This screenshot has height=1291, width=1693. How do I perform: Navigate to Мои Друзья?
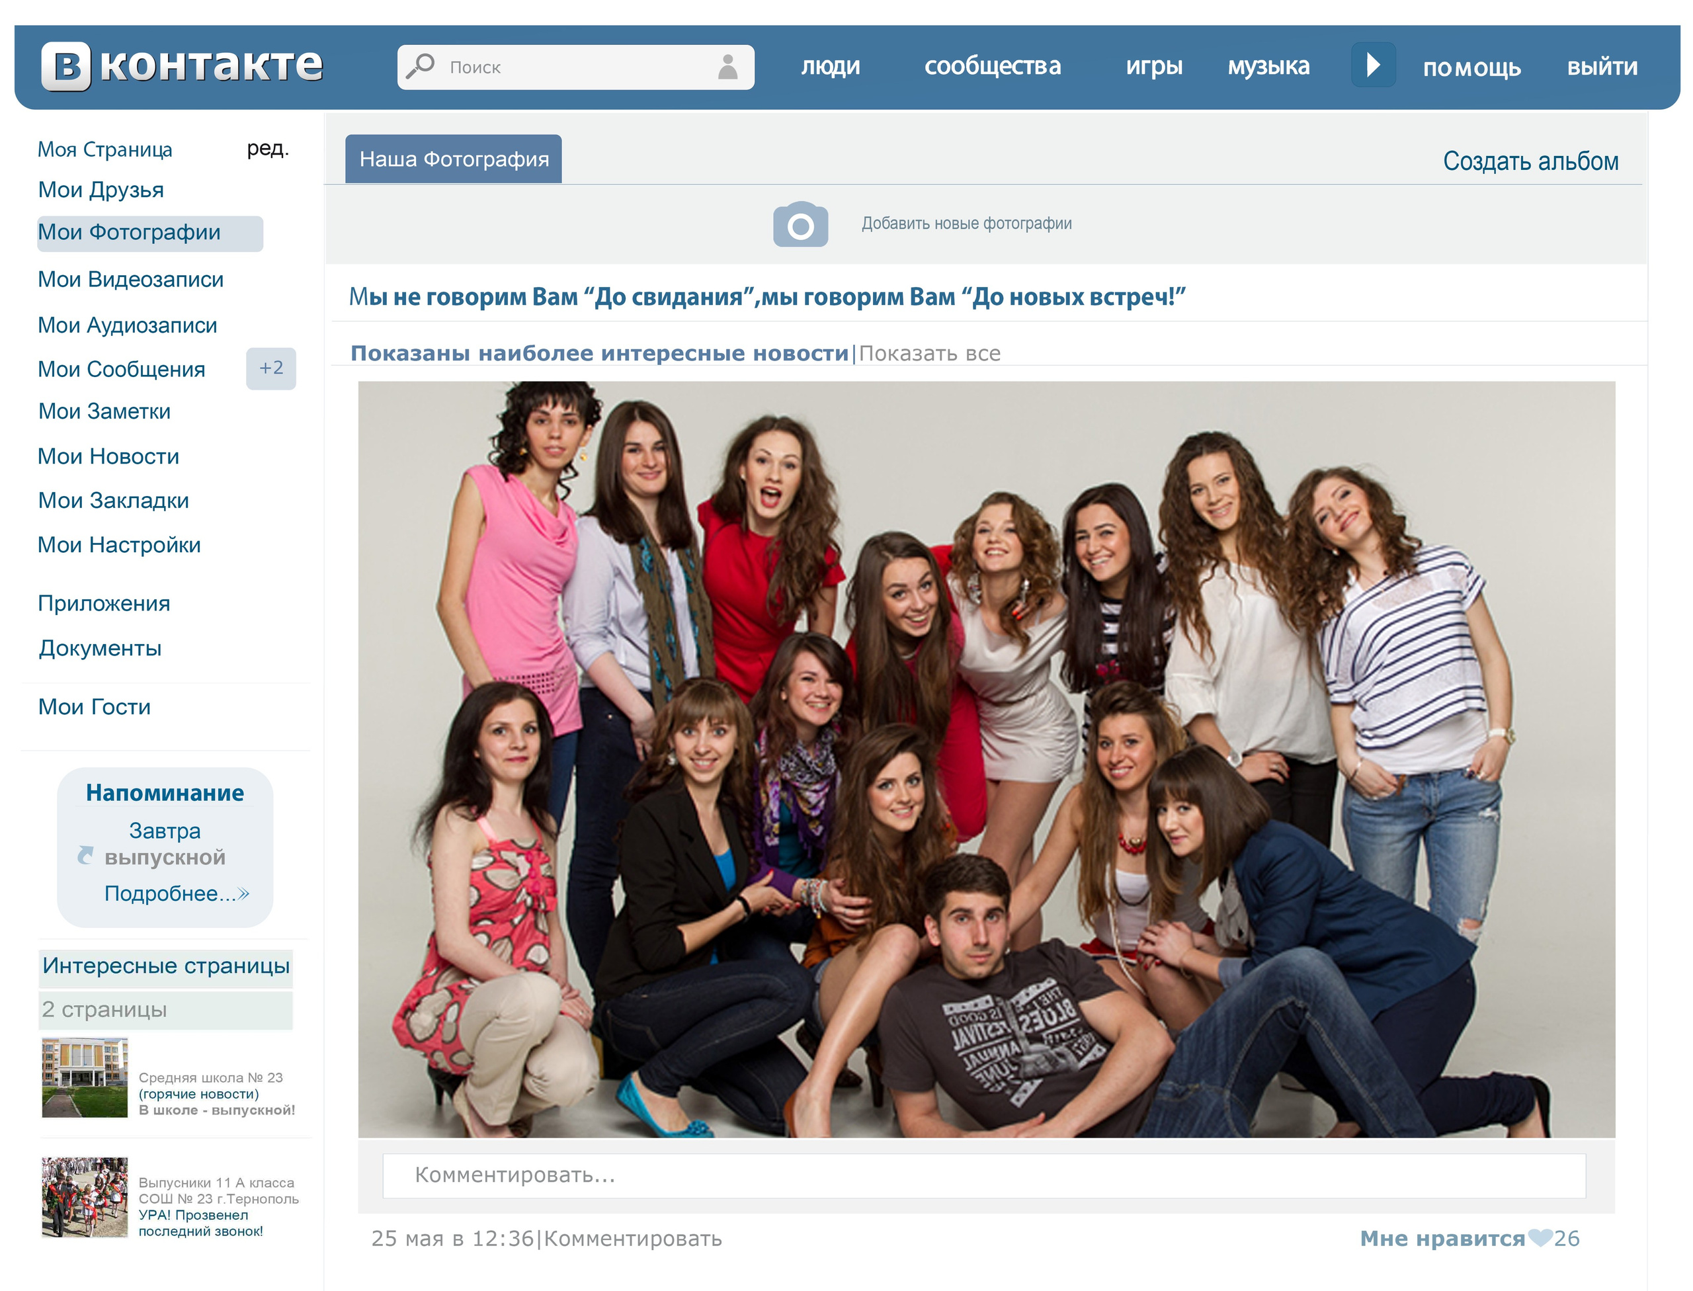[101, 190]
